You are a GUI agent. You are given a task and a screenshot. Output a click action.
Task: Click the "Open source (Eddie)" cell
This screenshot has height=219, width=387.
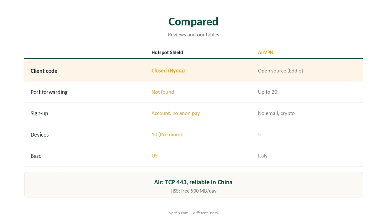(x=281, y=71)
